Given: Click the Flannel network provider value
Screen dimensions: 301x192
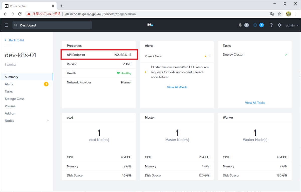Looking at the screenshot, I should (x=126, y=82).
